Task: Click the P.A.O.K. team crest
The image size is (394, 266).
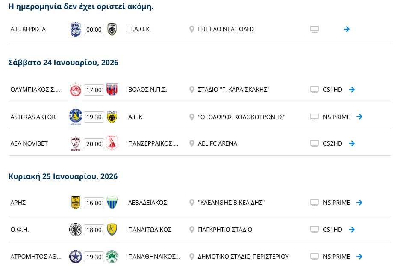Action: pyautogui.click(x=112, y=29)
